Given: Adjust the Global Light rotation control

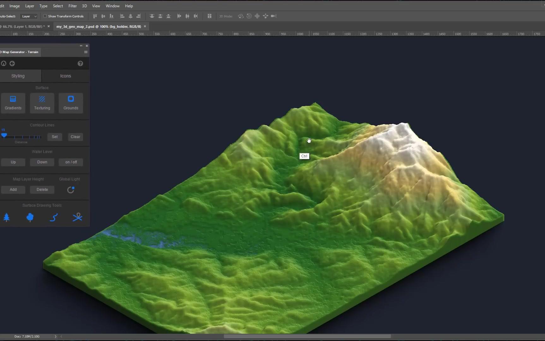Looking at the screenshot, I should (x=70, y=190).
